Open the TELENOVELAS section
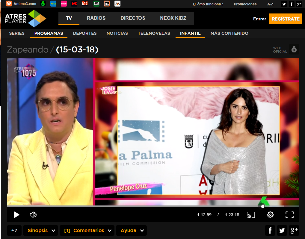Image resolution: width=305 pixels, height=239 pixels. (154, 33)
